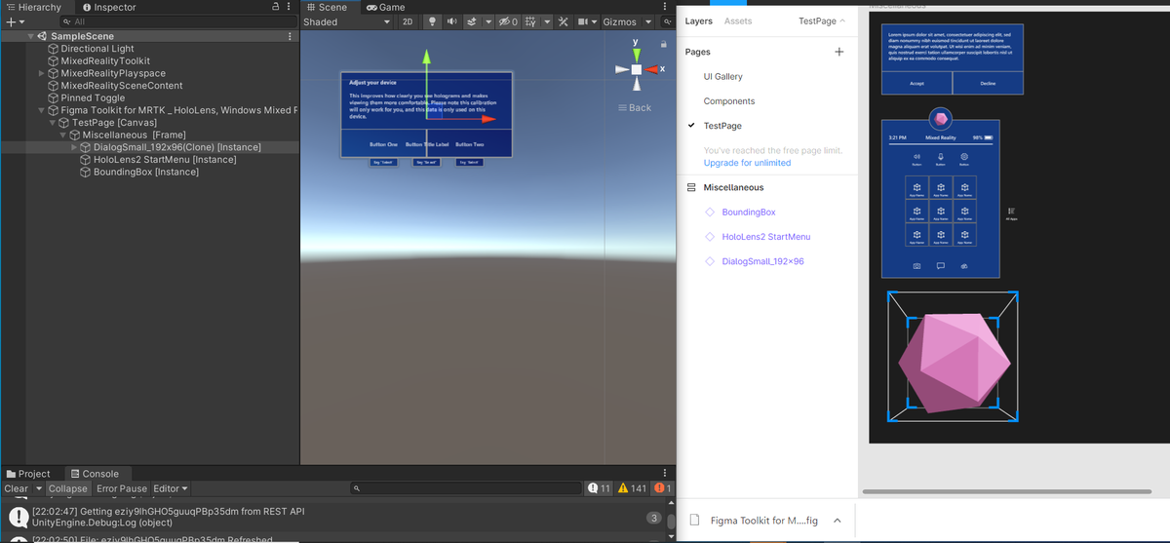
Task: Toggle scene audio speaker icon
Action: (452, 21)
